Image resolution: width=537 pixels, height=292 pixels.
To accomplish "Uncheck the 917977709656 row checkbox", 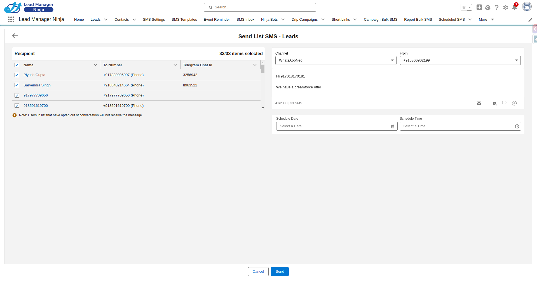I will coord(17,95).
